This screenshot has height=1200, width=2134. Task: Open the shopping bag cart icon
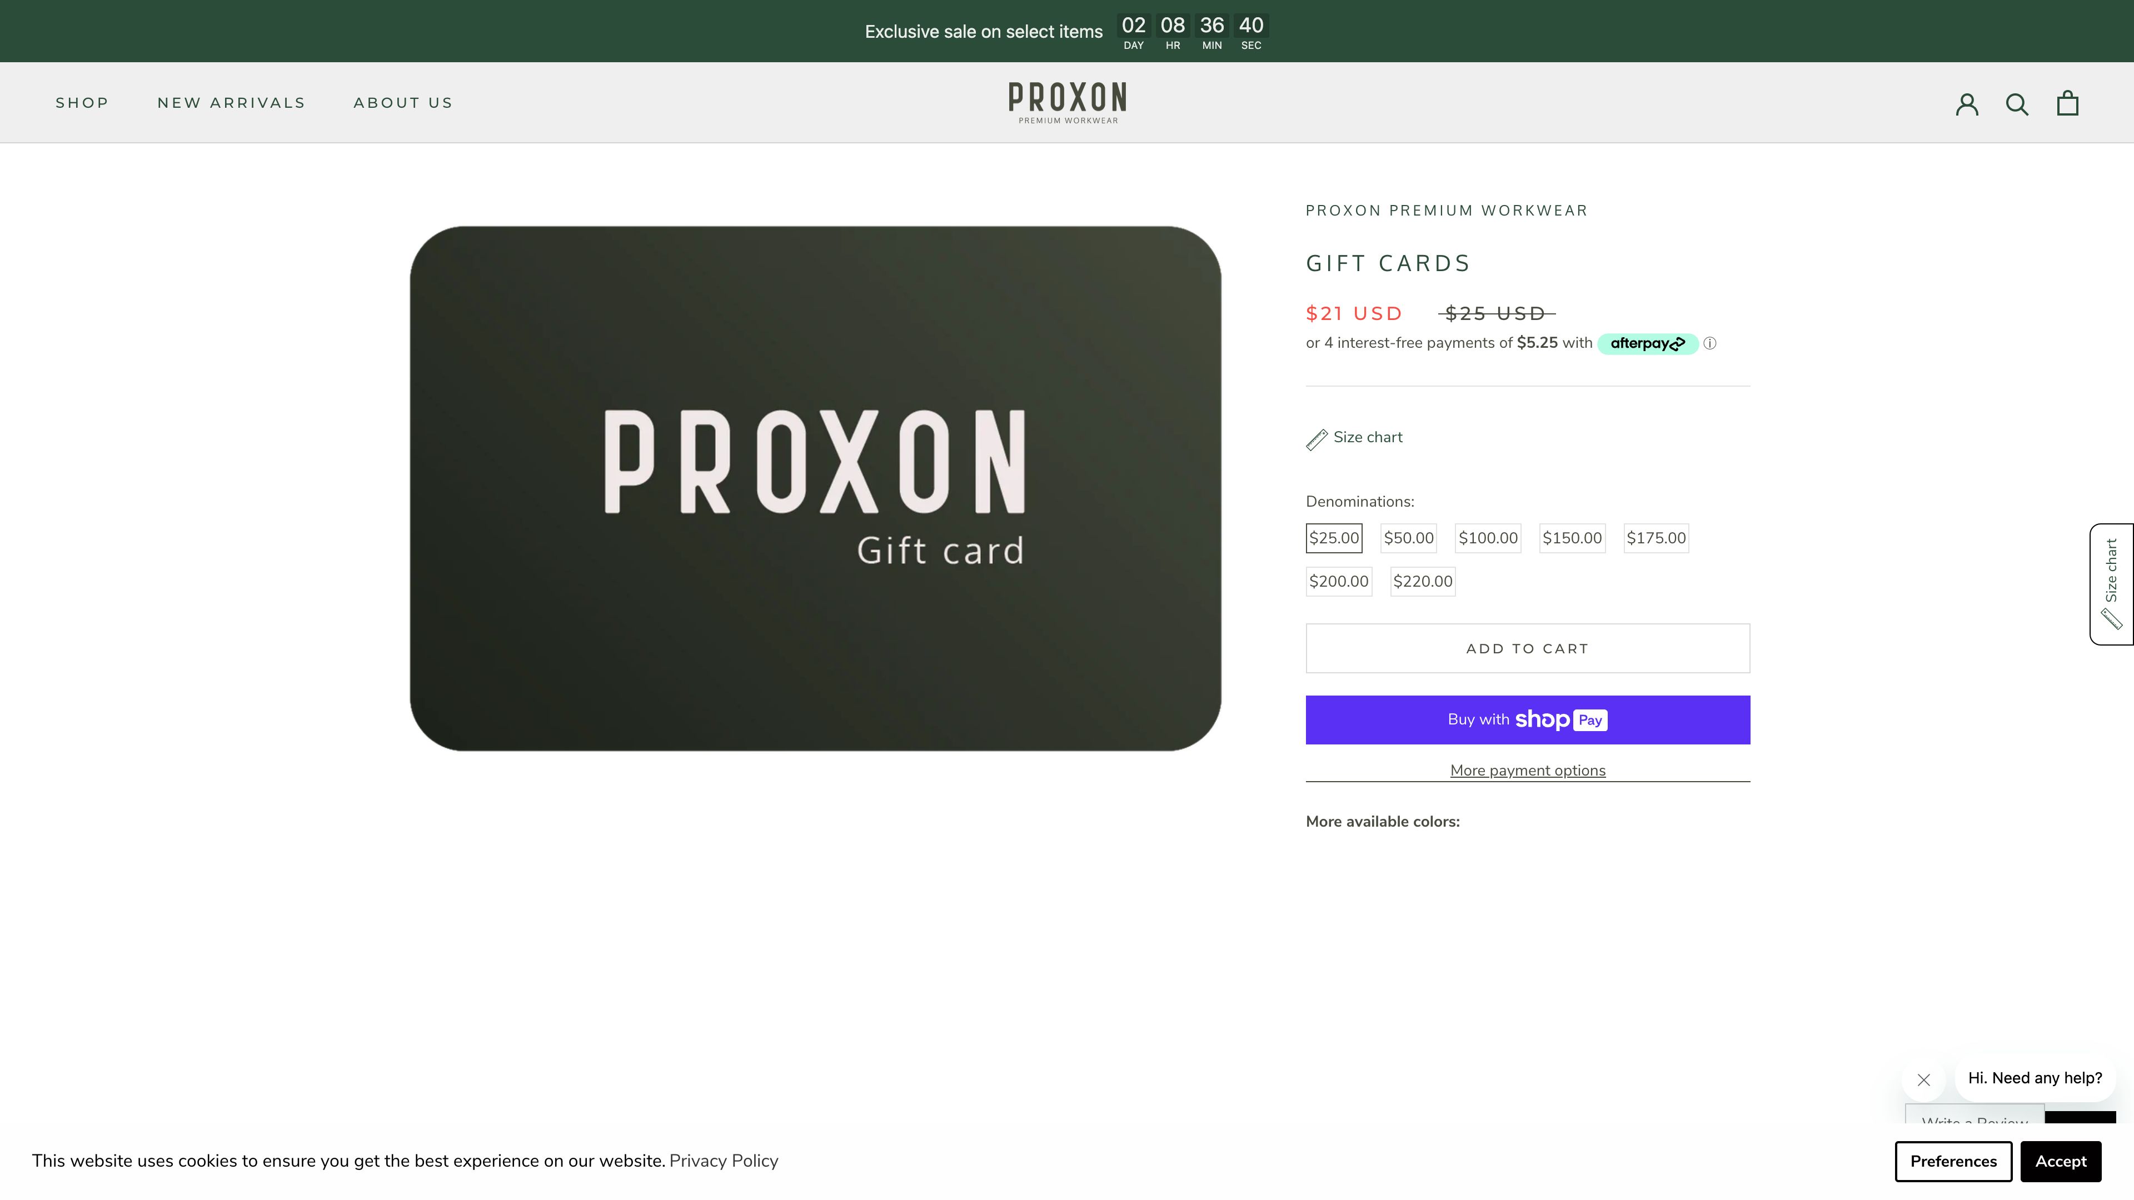pos(2068,102)
